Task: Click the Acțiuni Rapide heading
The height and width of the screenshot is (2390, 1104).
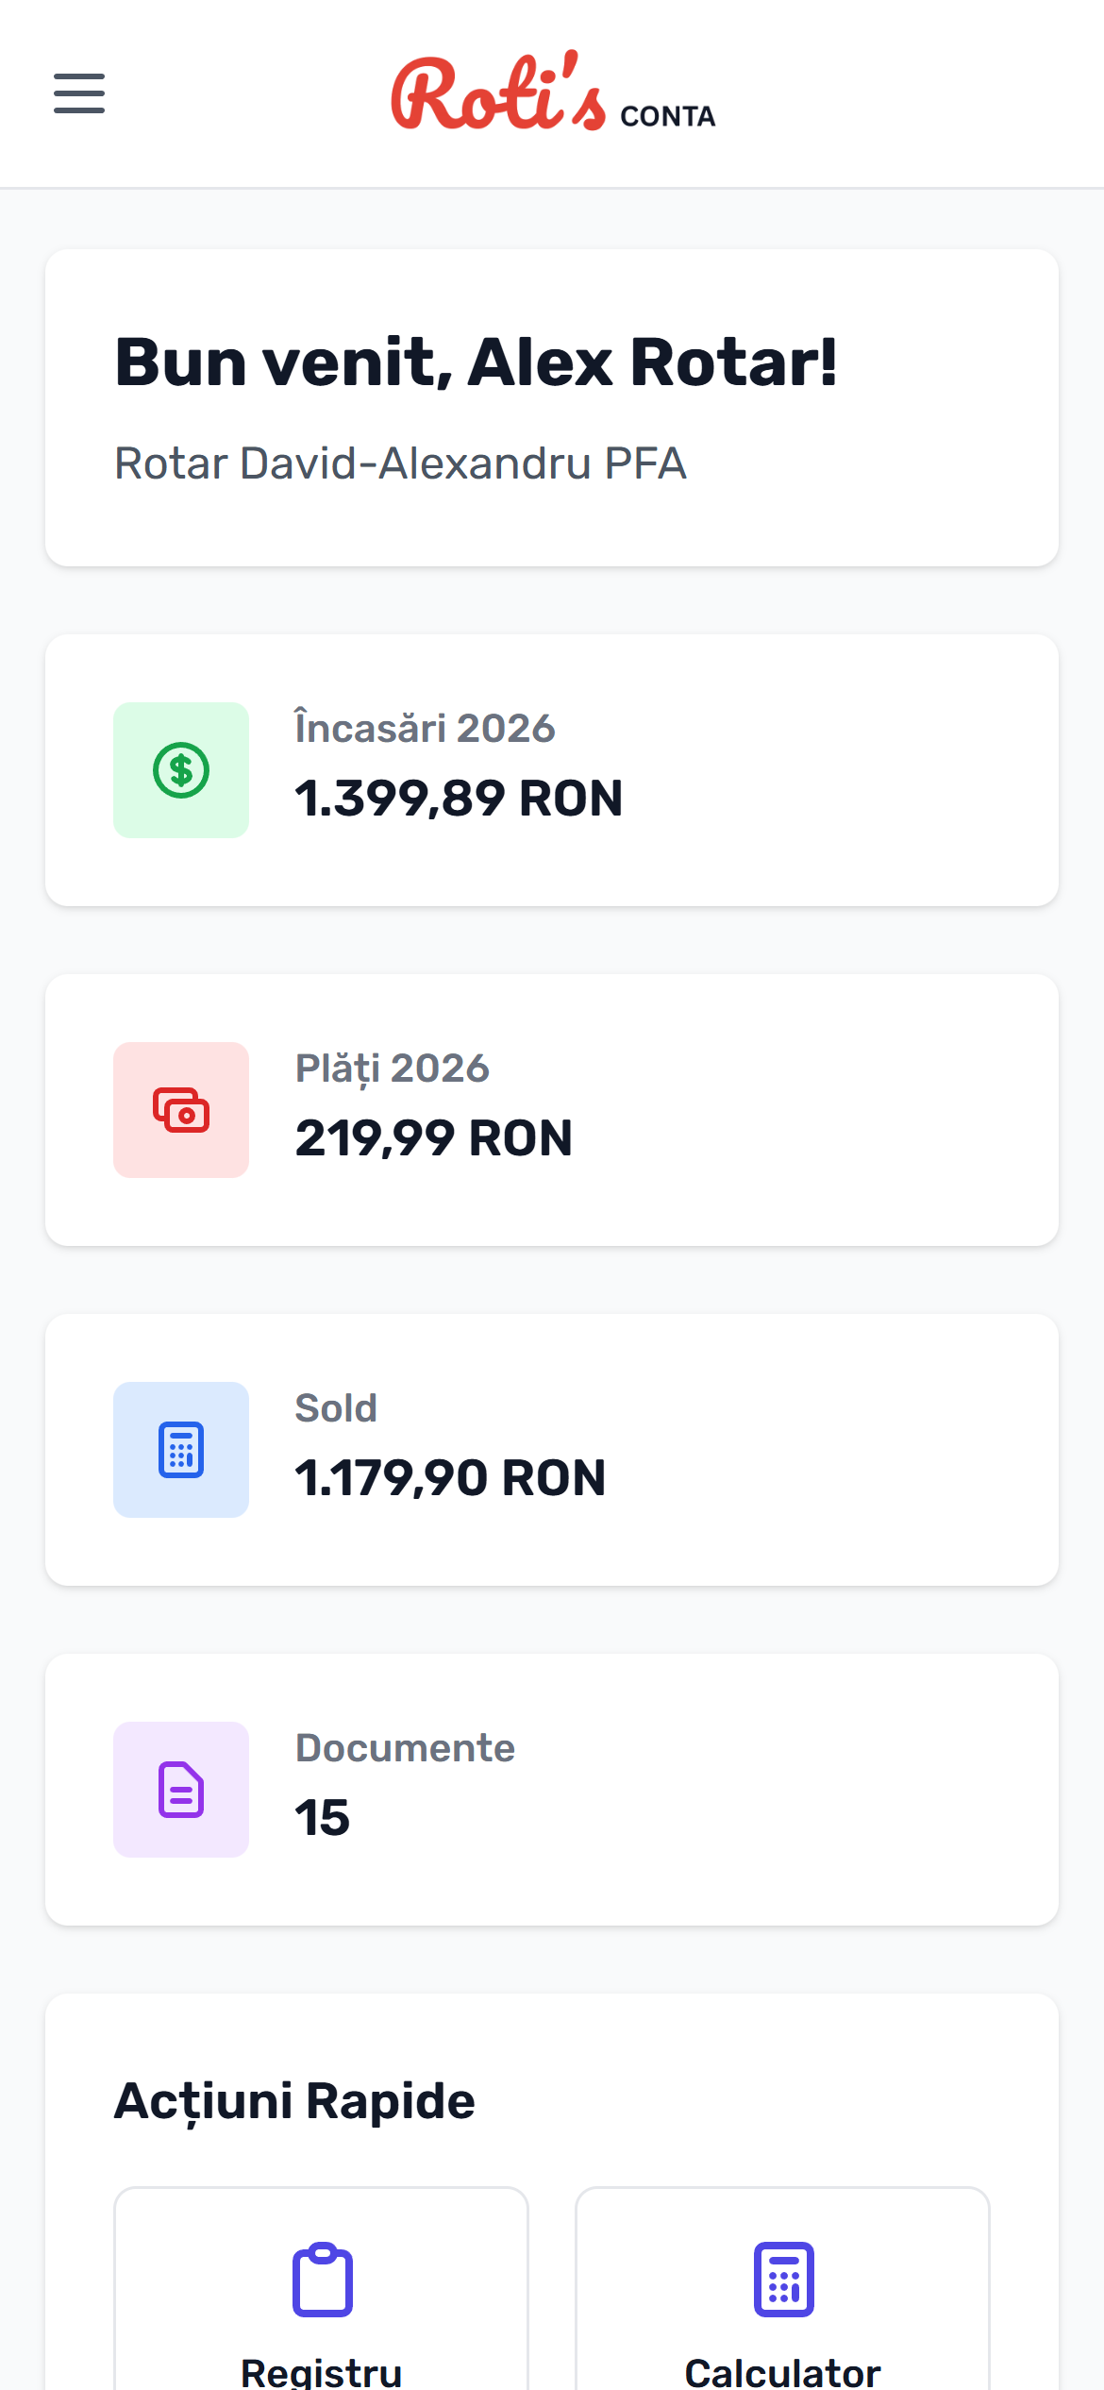Action: point(294,2100)
